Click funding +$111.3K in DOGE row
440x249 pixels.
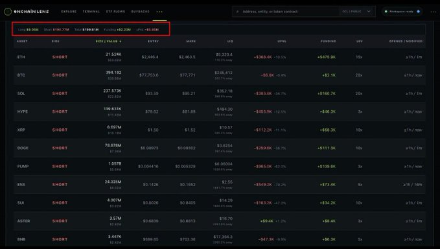(x=327, y=148)
